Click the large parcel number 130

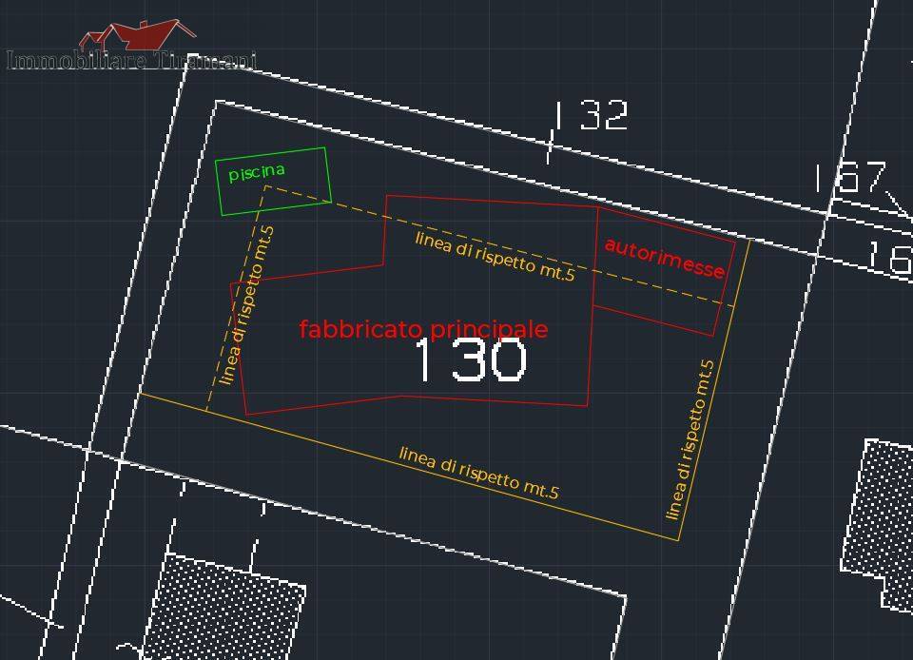tap(470, 361)
